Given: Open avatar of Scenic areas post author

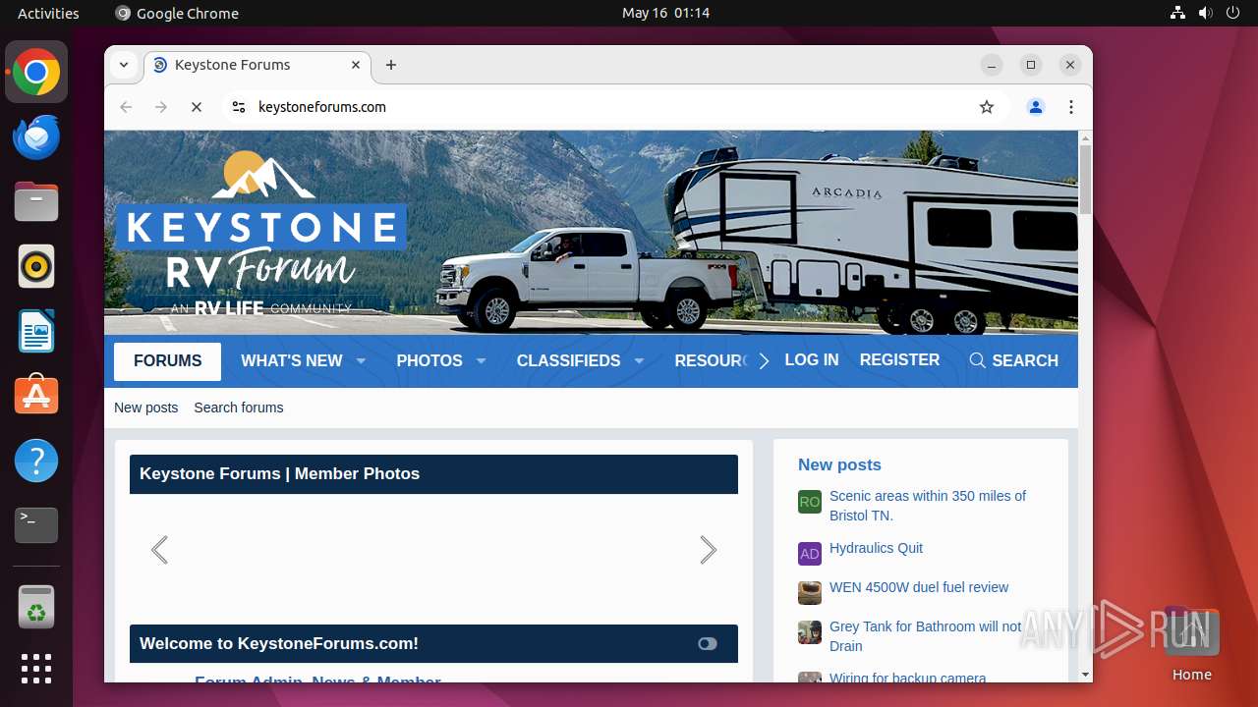Looking at the screenshot, I should click(810, 502).
